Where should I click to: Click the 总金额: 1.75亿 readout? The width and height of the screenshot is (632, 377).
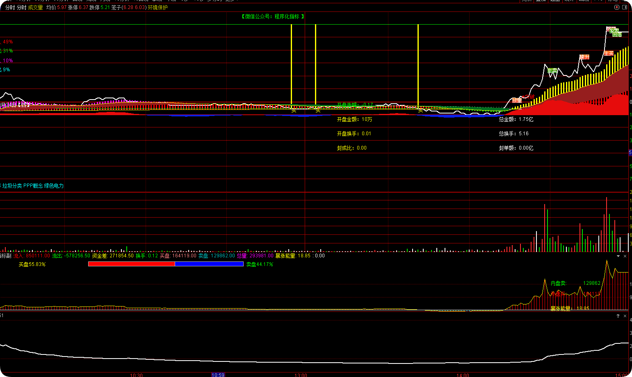coord(516,119)
